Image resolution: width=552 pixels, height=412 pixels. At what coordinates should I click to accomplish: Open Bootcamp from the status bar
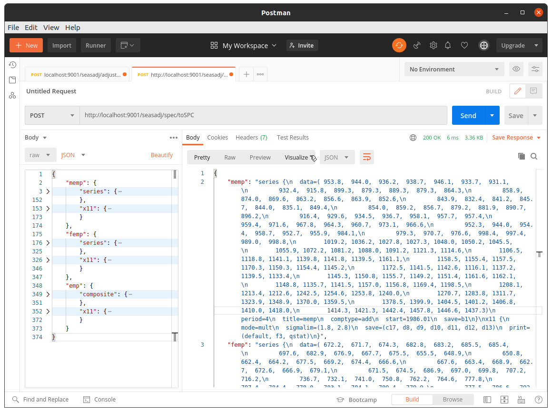pos(357,400)
